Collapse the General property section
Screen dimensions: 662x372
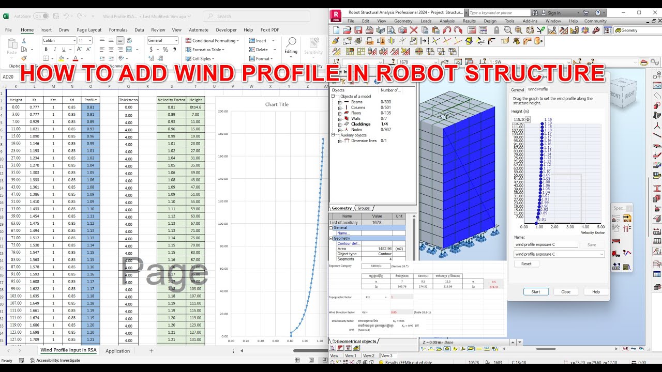[x=332, y=228]
